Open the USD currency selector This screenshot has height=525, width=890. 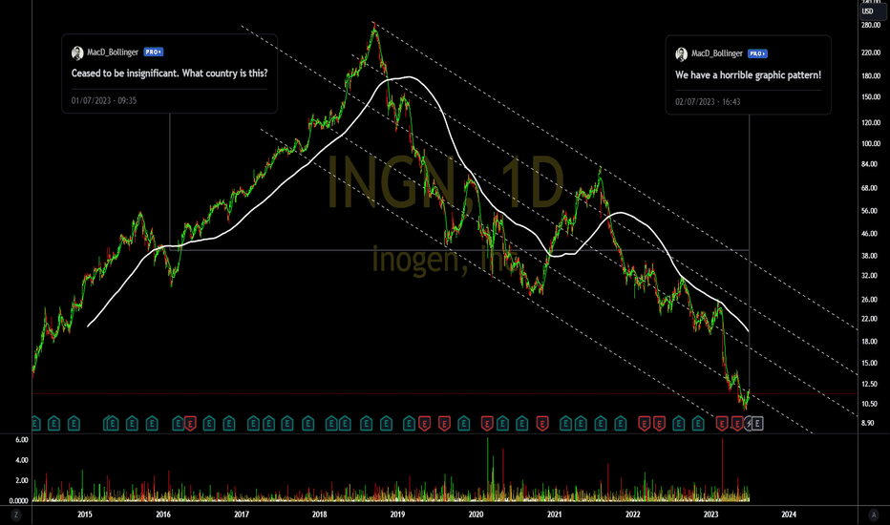click(872, 11)
